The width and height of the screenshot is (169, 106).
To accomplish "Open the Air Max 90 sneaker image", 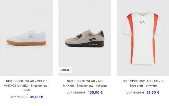I will tap(85, 38).
